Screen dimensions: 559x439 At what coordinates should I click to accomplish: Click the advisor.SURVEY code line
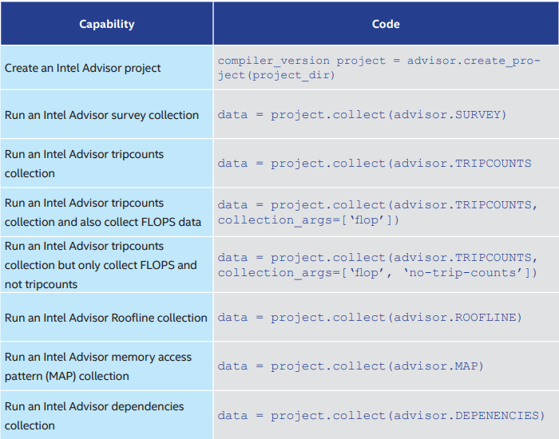[362, 115]
